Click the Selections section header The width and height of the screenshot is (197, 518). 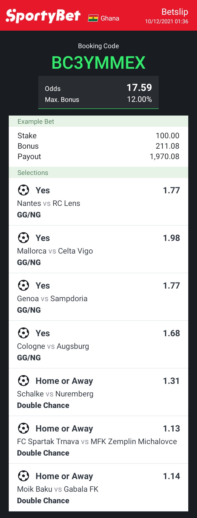33,173
